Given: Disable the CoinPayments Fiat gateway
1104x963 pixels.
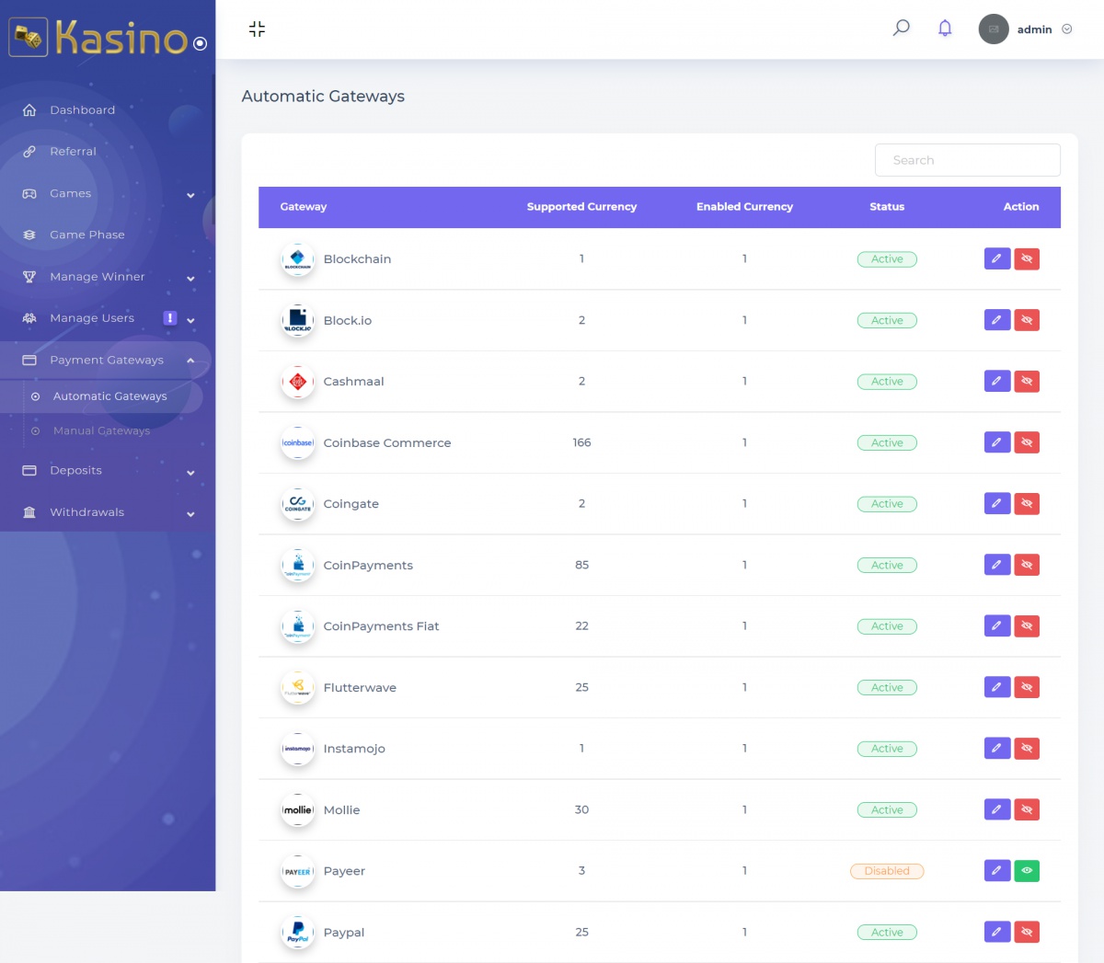Looking at the screenshot, I should (x=1027, y=626).
